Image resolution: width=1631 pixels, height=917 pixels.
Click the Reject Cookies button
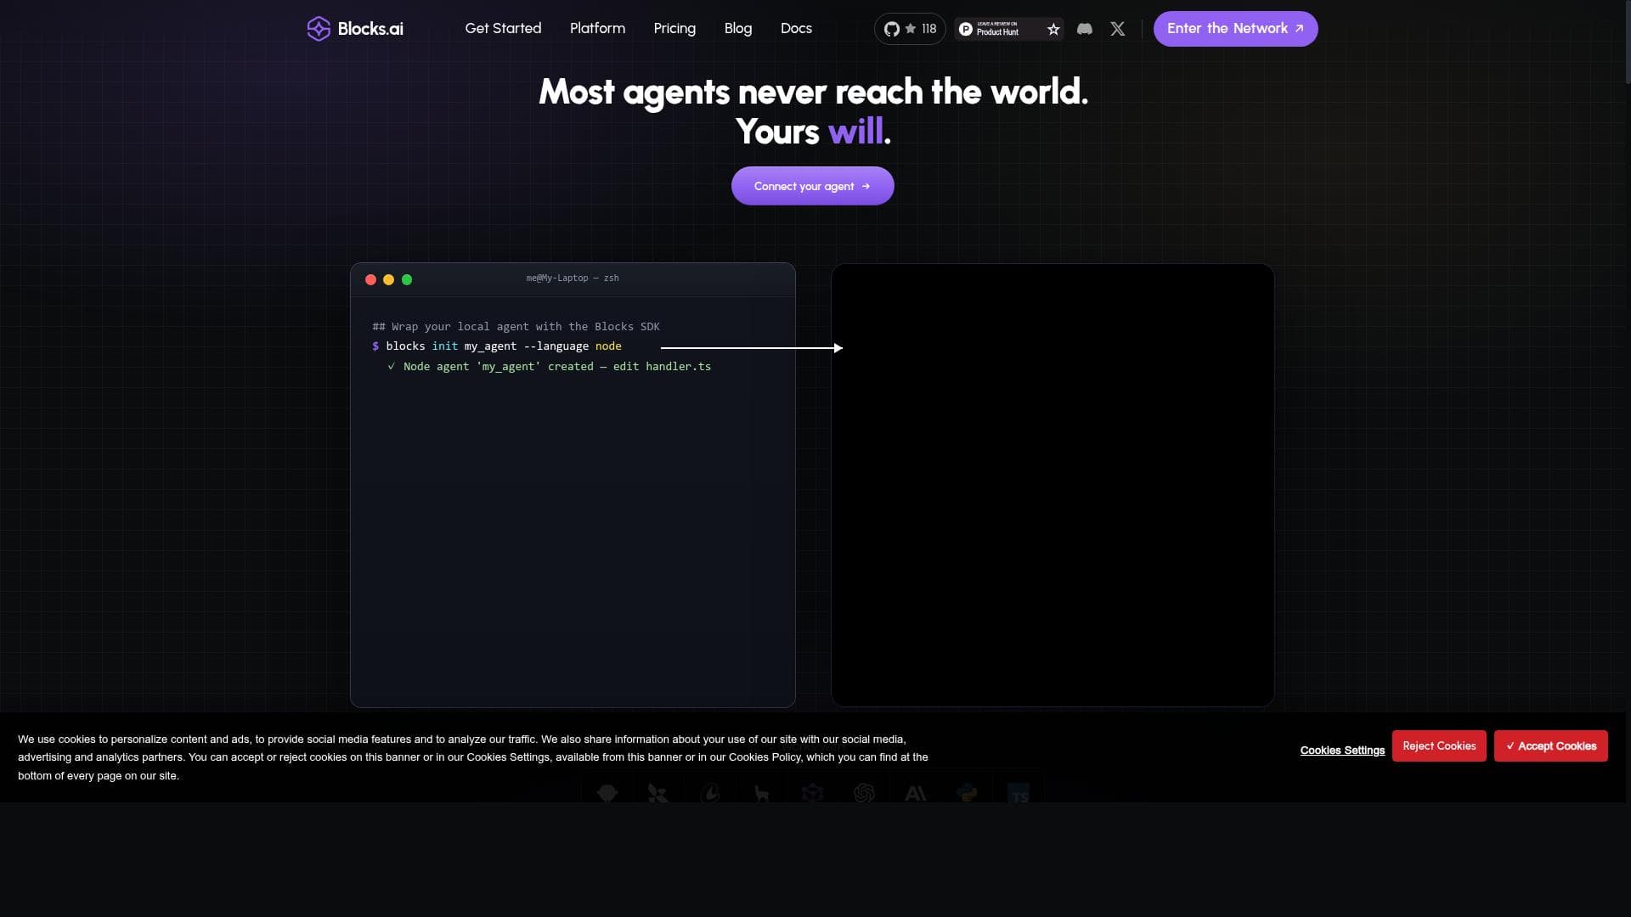coord(1439,745)
